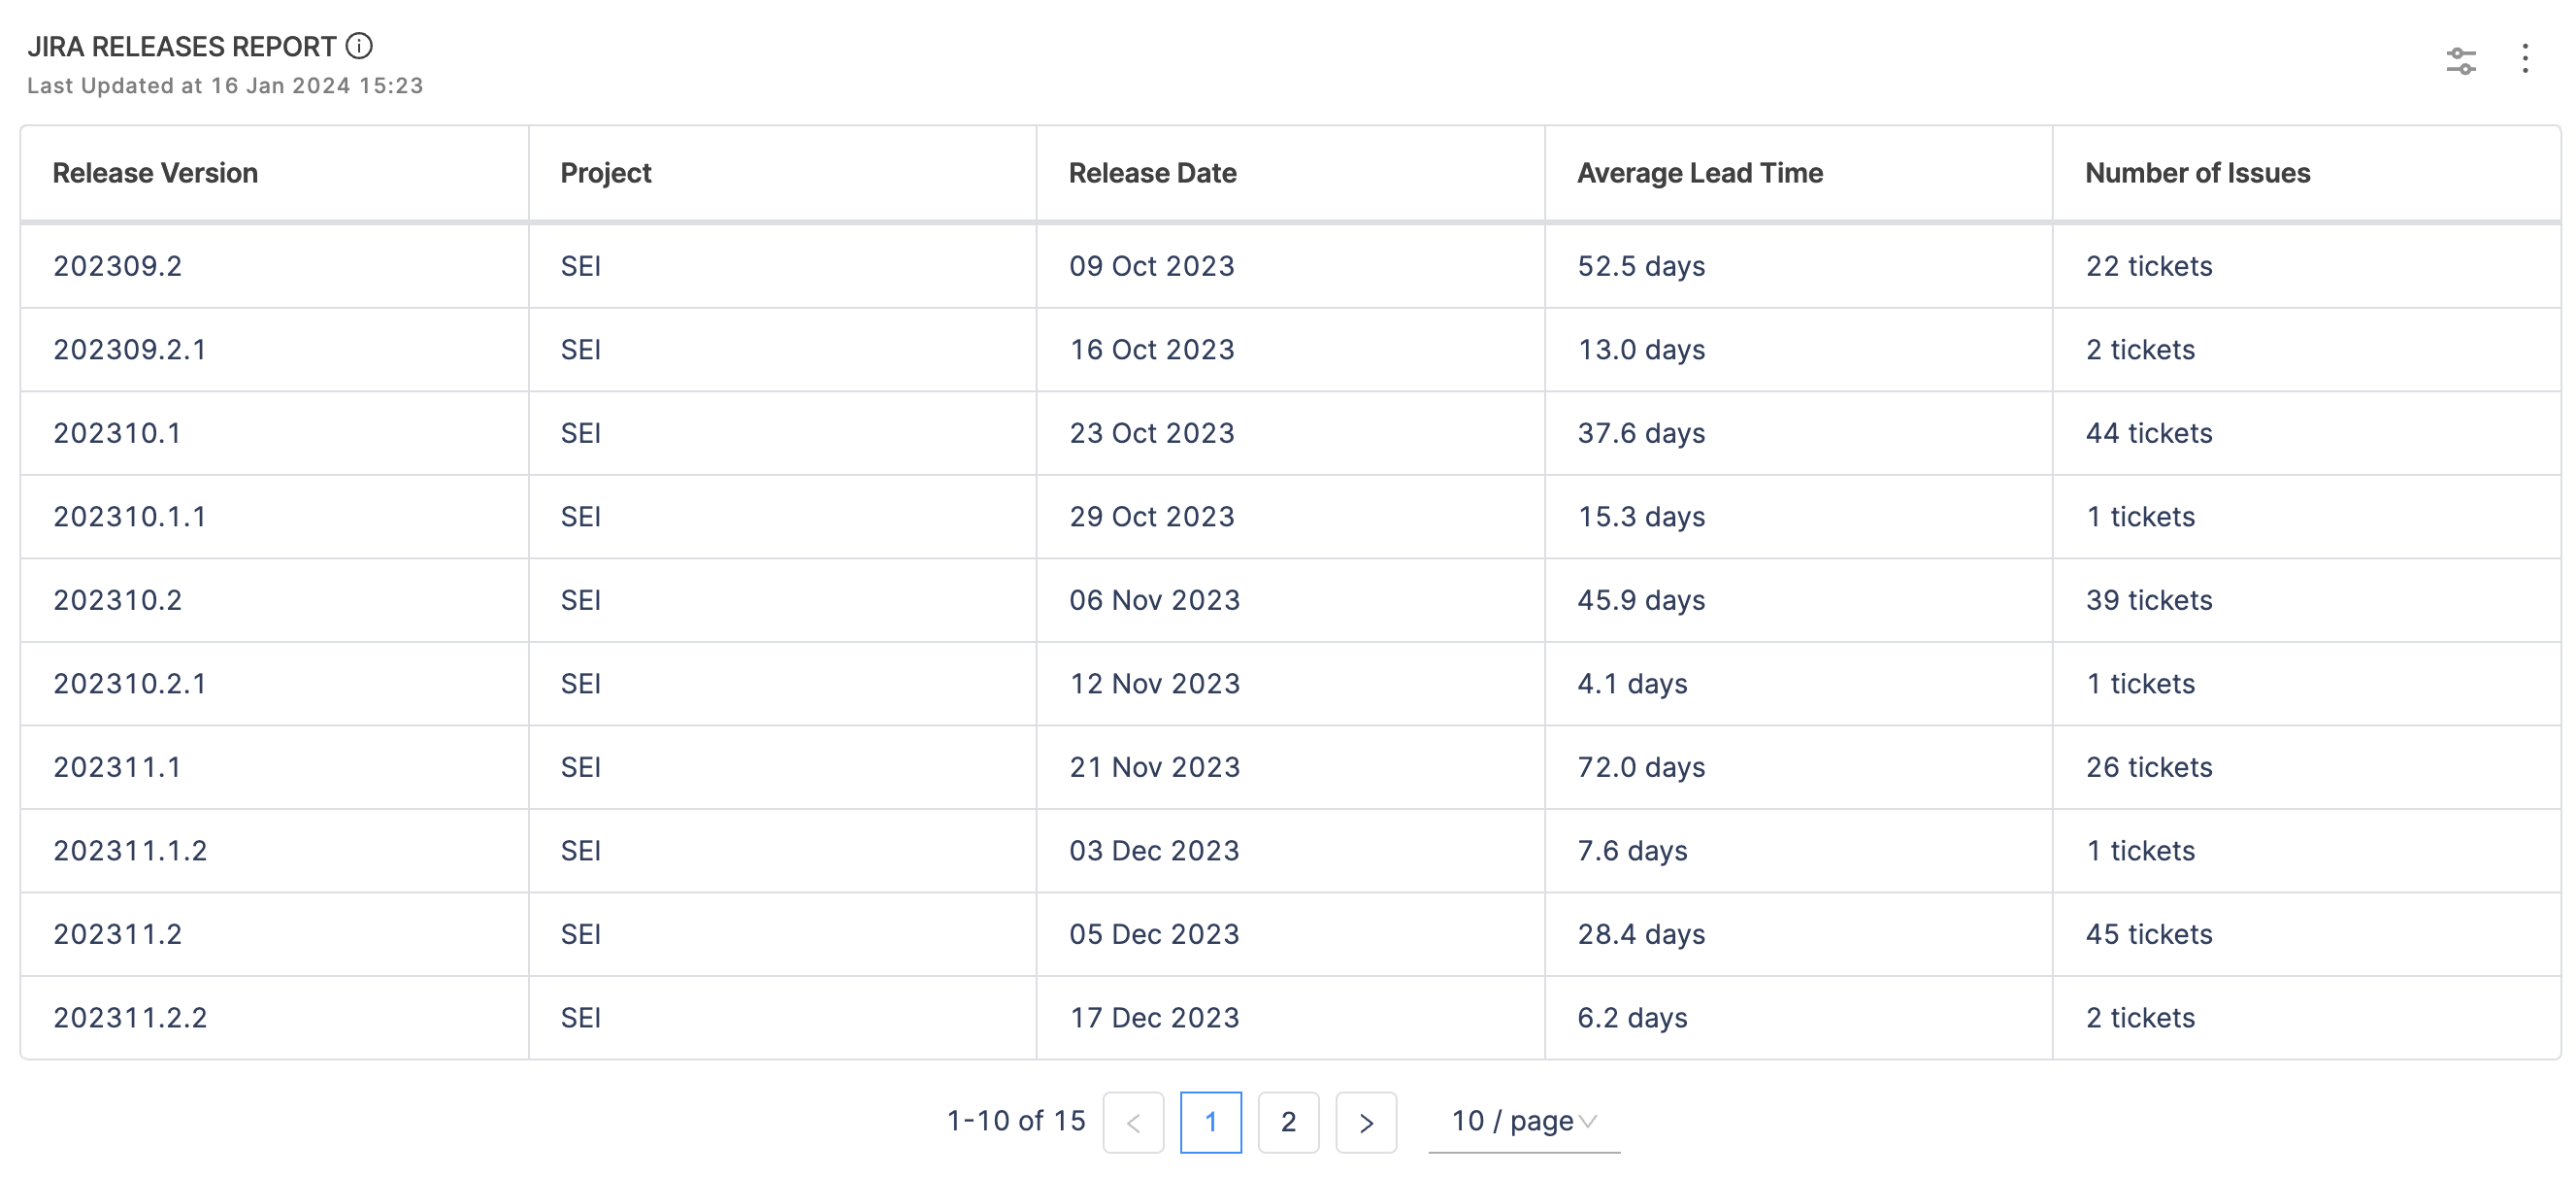Viewport: 2576px width, 1177px height.
Task: Click the Number of Issues column header
Action: click(2197, 173)
